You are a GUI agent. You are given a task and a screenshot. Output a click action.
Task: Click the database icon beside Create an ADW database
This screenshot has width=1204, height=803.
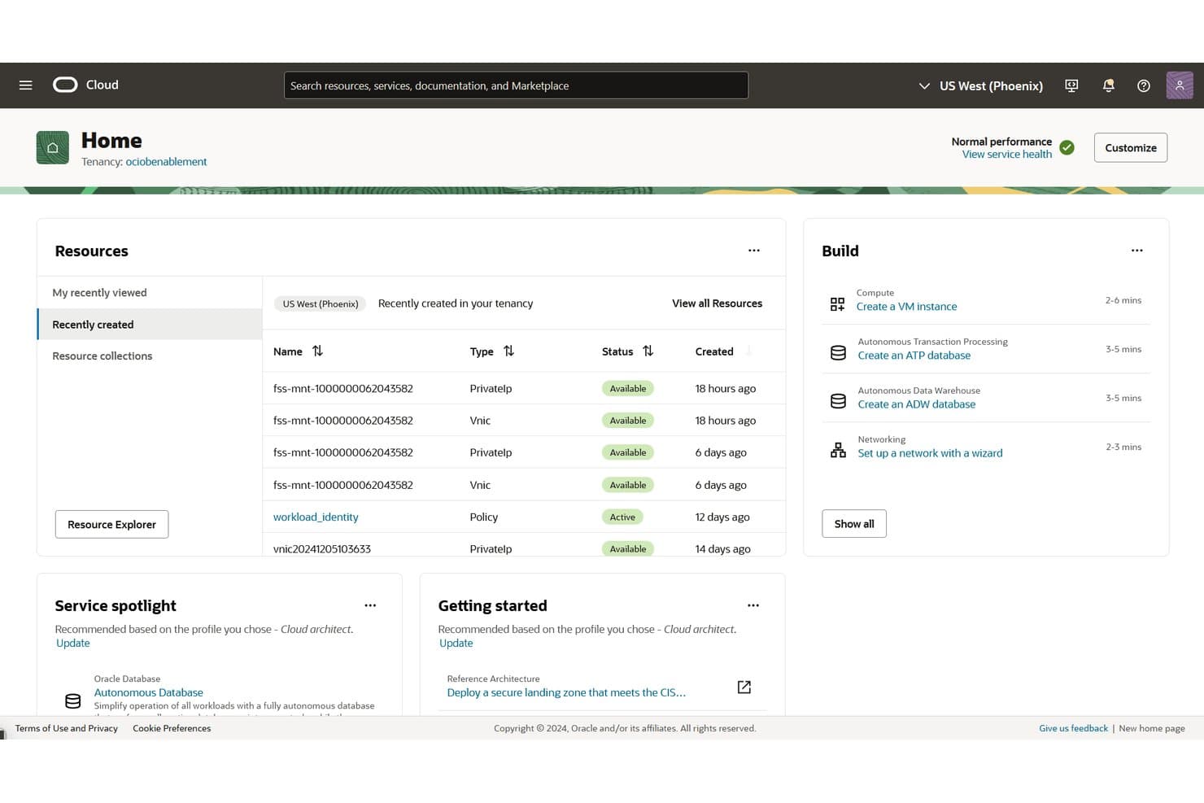pos(838,401)
